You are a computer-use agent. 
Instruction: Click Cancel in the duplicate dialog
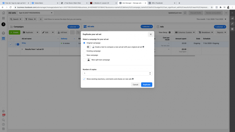click(x=135, y=85)
